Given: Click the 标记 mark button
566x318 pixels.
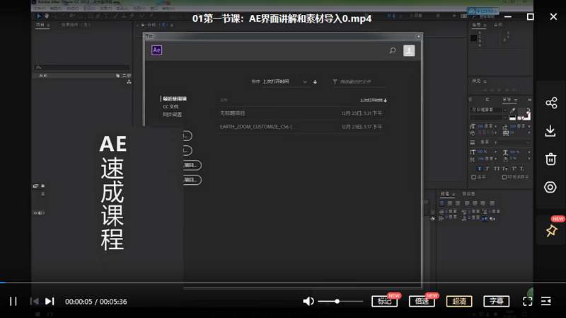Looking at the screenshot, I should point(385,301).
